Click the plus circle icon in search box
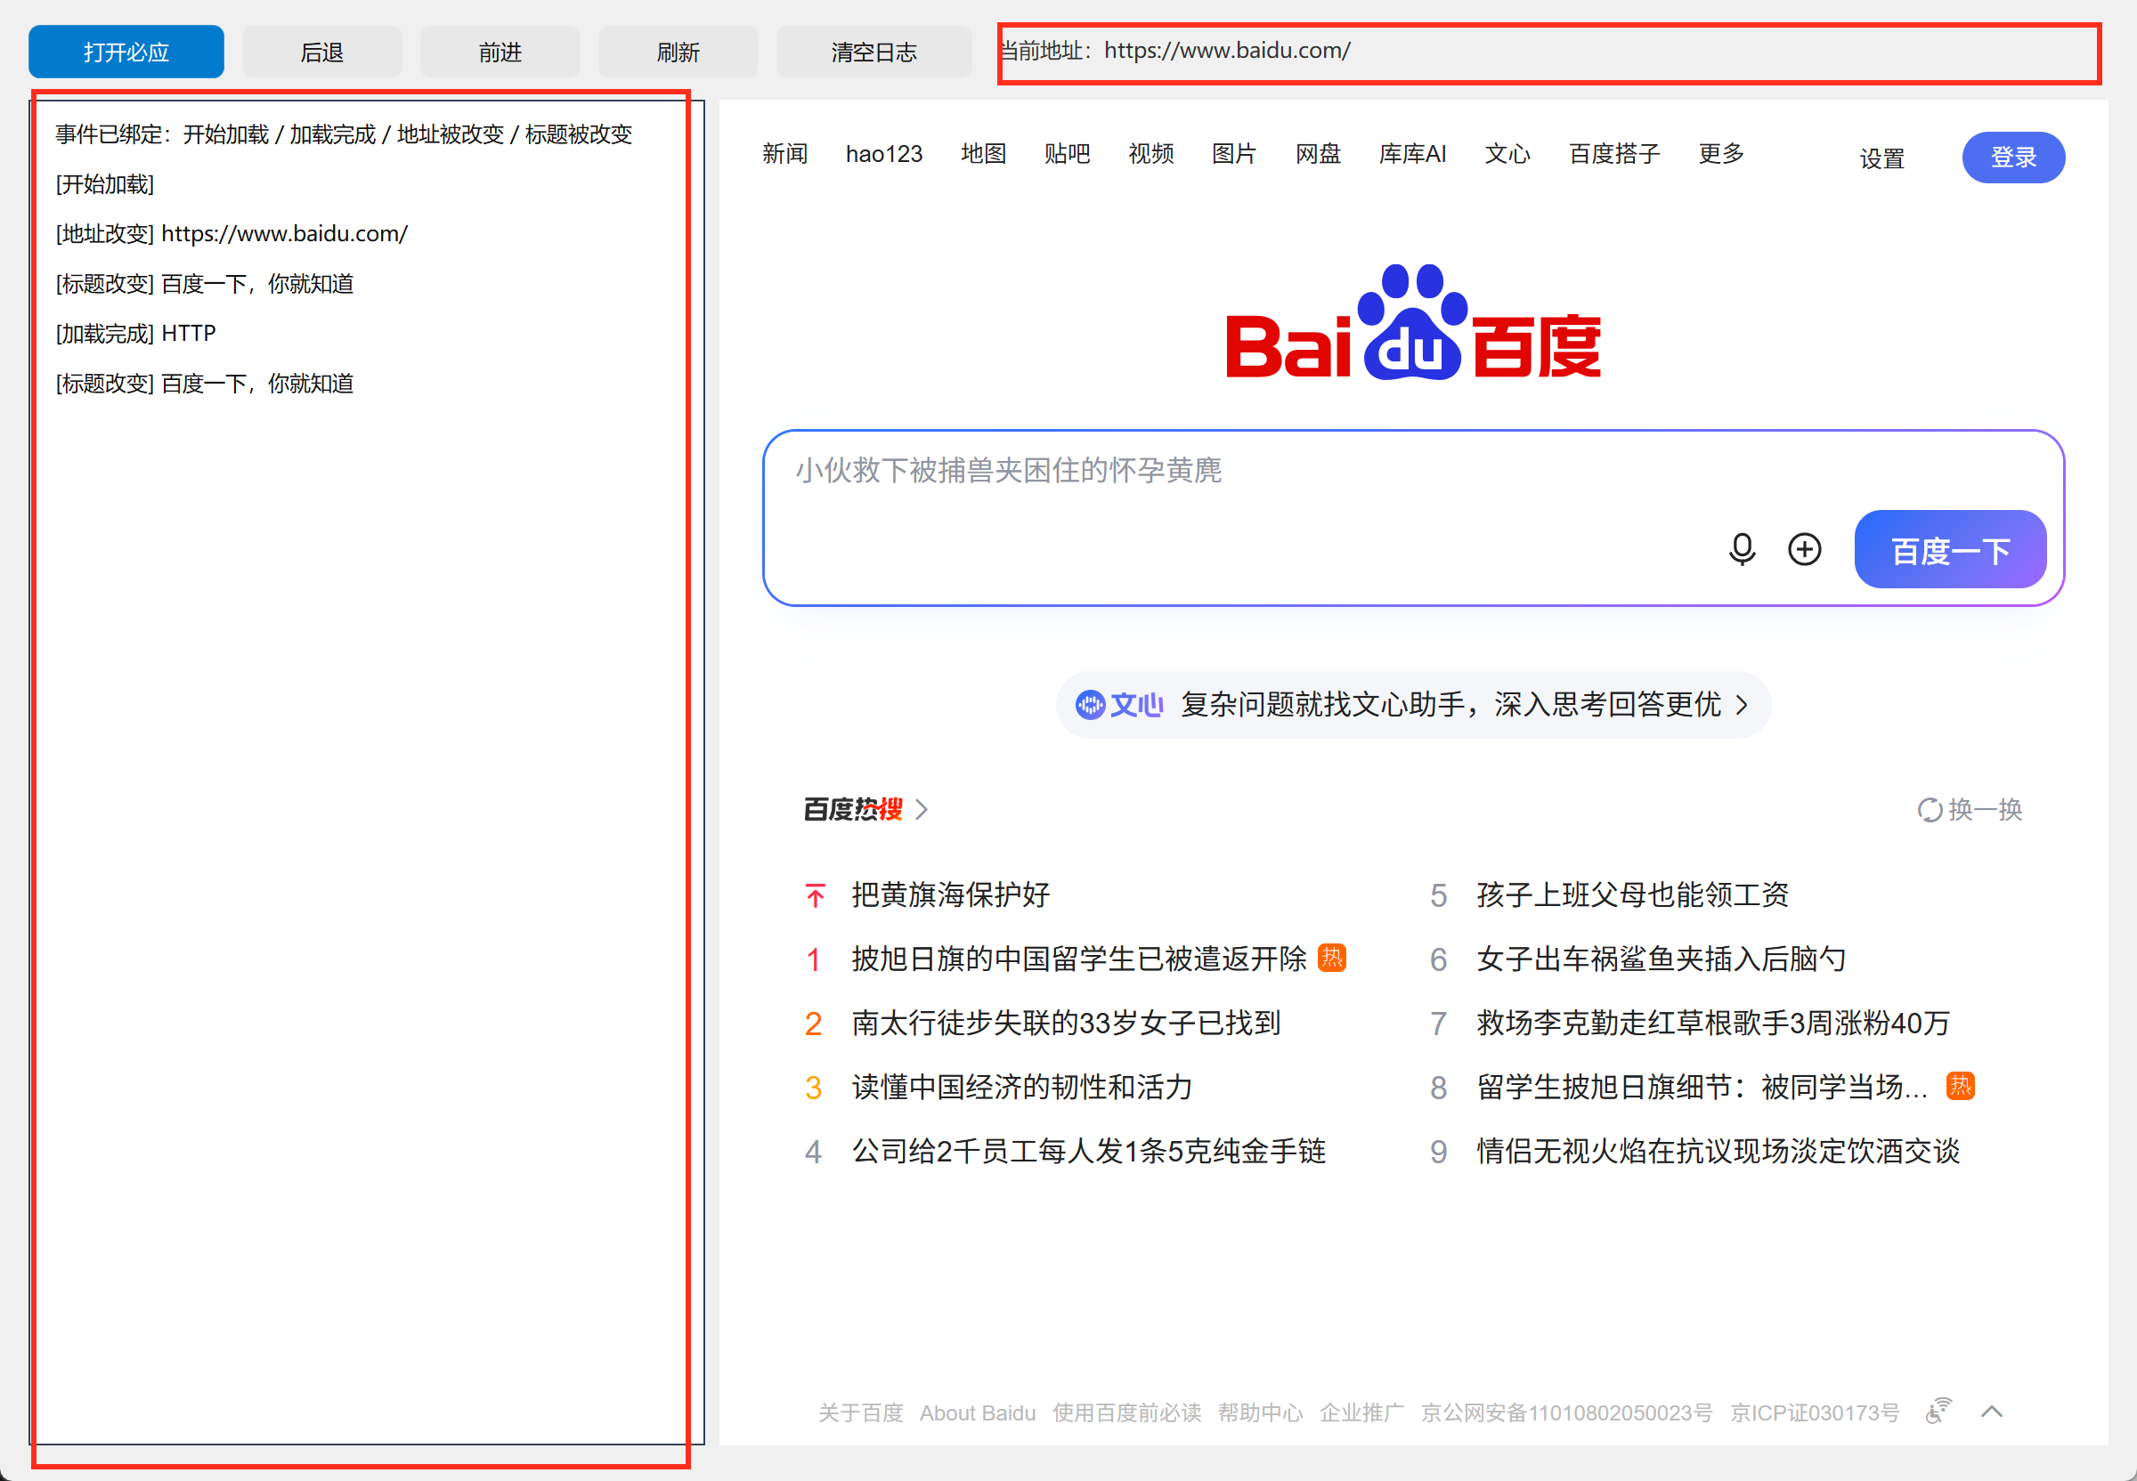Viewport: 2137px width, 1481px height. click(1804, 549)
